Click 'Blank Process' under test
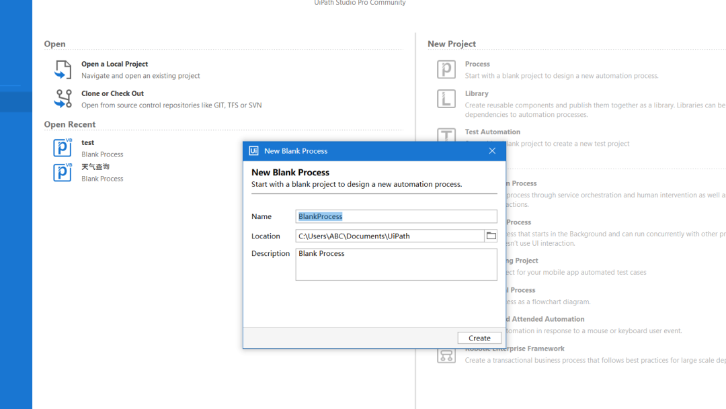The image size is (726, 409). (x=102, y=154)
